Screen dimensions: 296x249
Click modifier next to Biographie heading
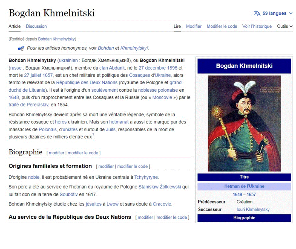point(56,153)
